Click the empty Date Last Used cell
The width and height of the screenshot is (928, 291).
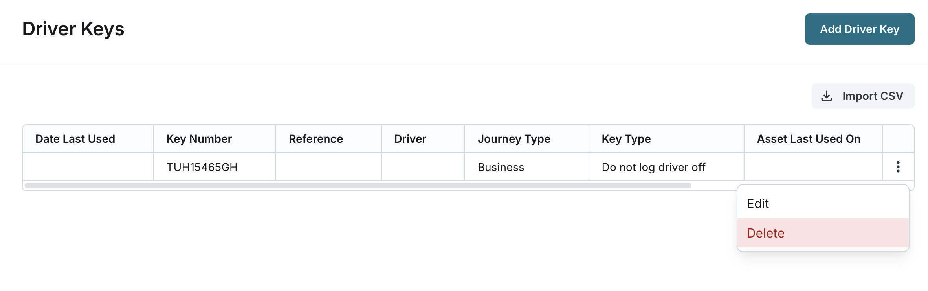pos(88,167)
